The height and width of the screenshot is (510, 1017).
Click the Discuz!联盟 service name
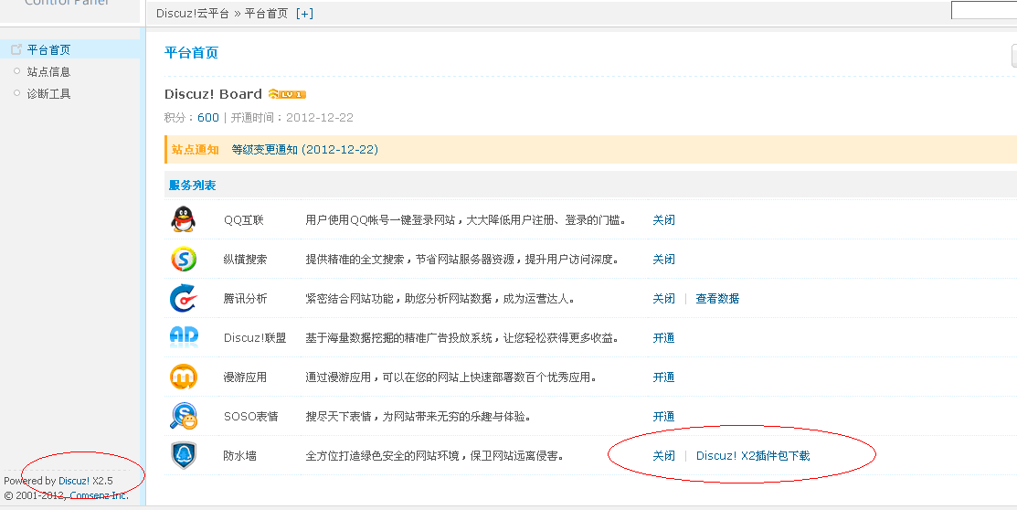pyautogui.click(x=255, y=338)
